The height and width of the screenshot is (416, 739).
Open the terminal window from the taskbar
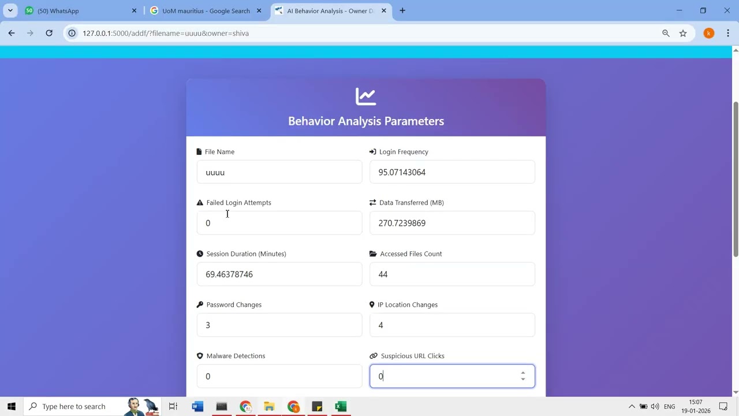(222, 406)
